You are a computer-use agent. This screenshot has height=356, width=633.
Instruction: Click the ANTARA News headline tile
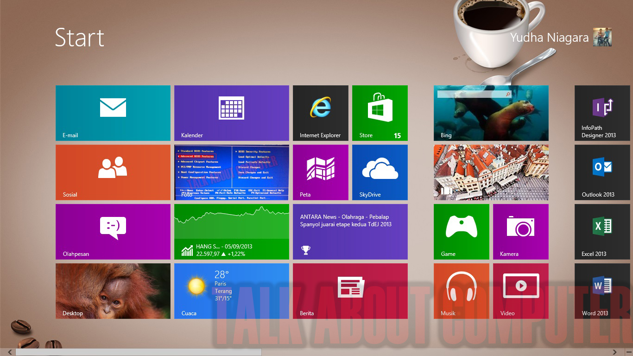click(350, 232)
